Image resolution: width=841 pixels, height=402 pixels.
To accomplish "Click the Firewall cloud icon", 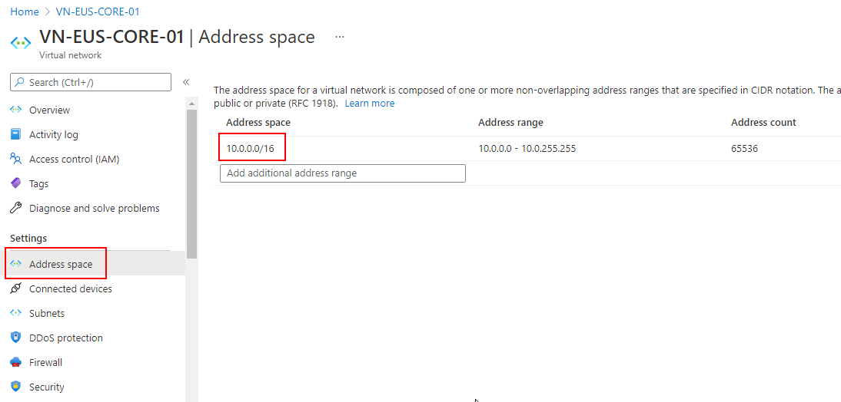I will [x=15, y=362].
